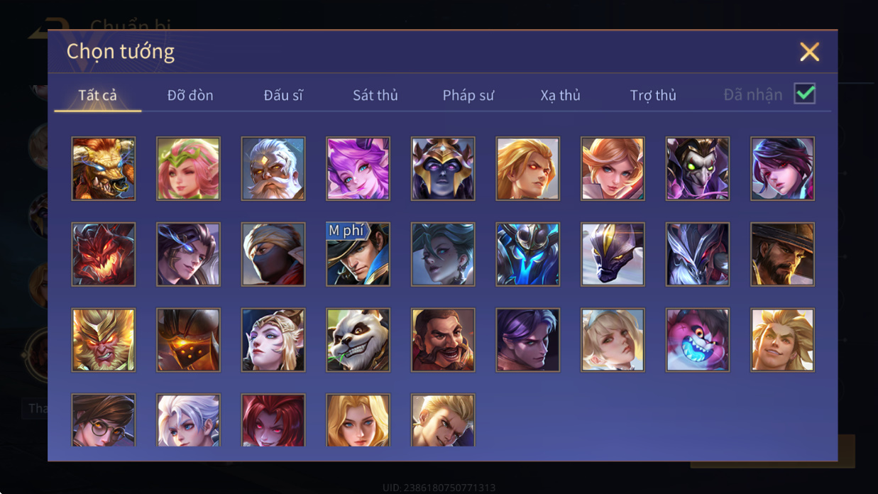Choose the hero tagged 'M phí'
Screen dimensions: 878x494
pos(358,254)
